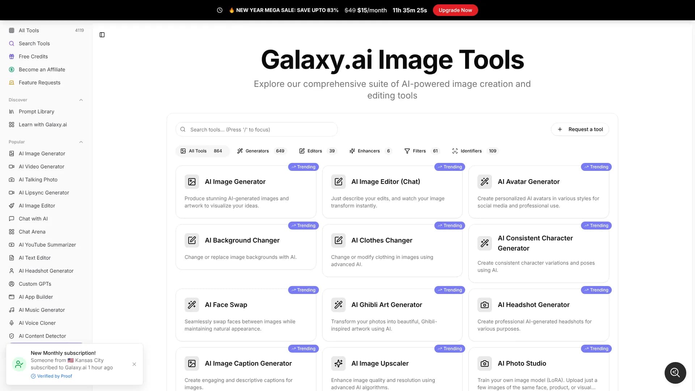Switch to the Filters tab
Image resolution: width=695 pixels, height=391 pixels.
click(x=422, y=151)
